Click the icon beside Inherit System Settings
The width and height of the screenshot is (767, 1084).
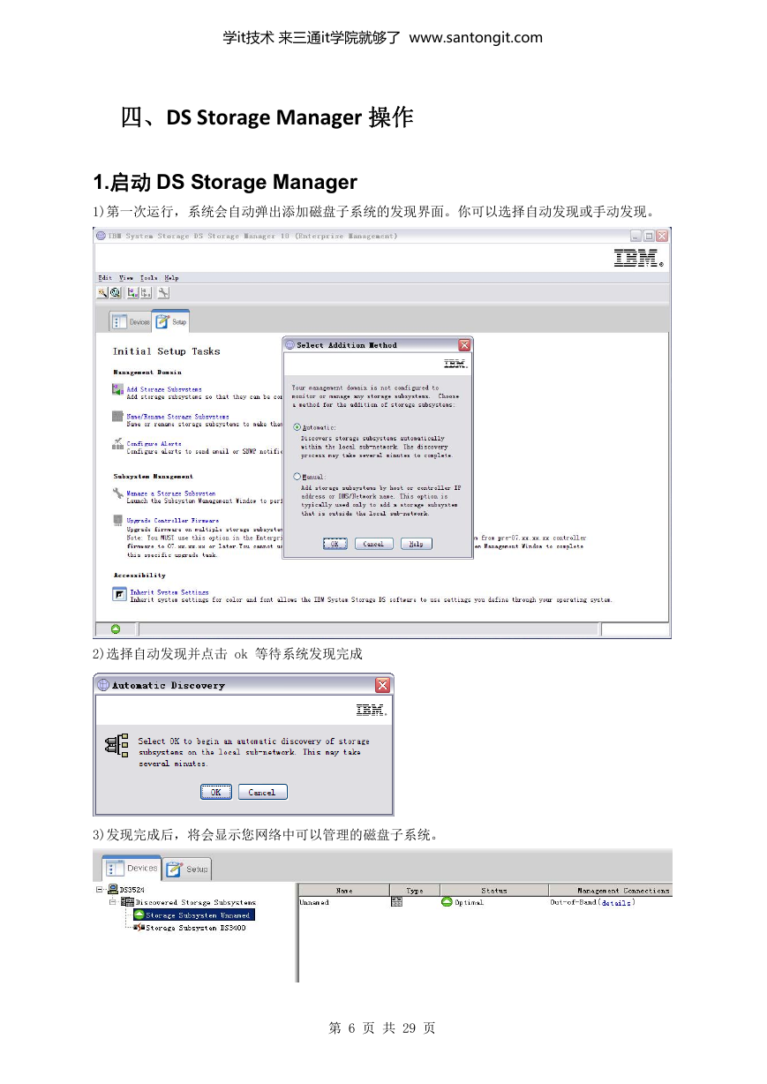pyautogui.click(x=118, y=595)
